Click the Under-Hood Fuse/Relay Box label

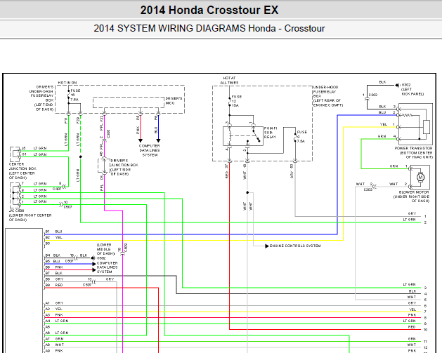[x=328, y=96]
